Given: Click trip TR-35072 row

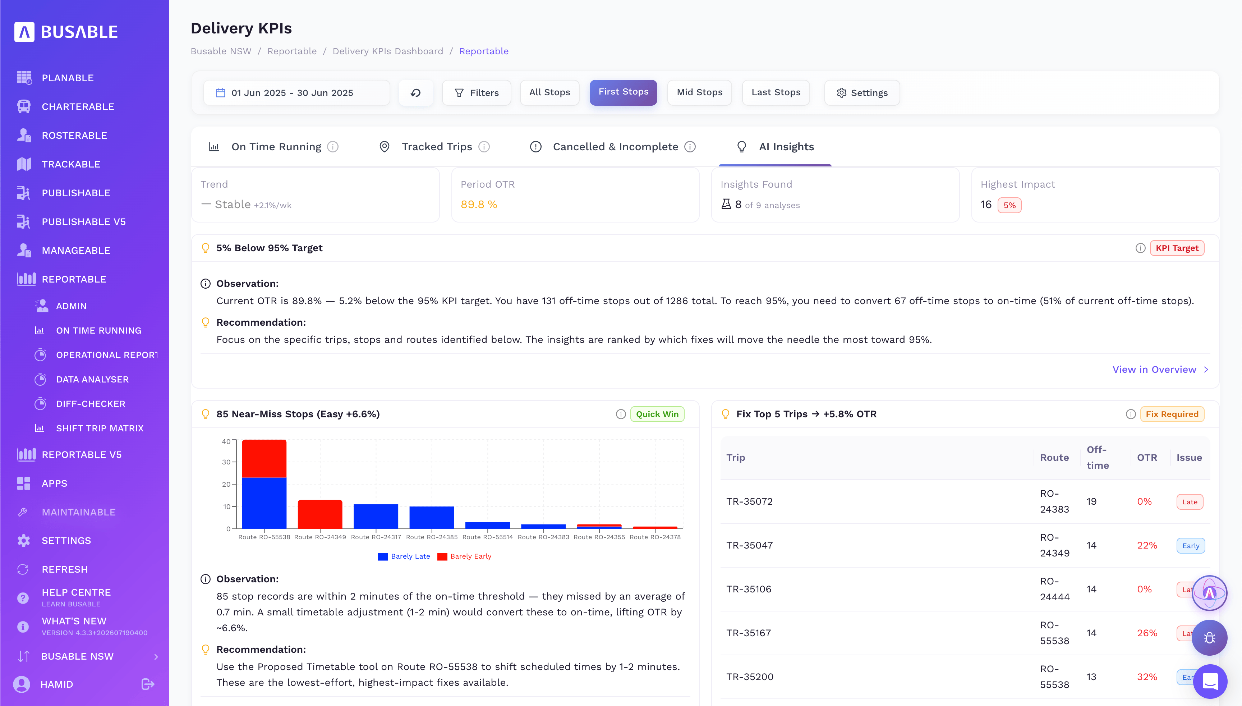Looking at the screenshot, I should pos(965,501).
